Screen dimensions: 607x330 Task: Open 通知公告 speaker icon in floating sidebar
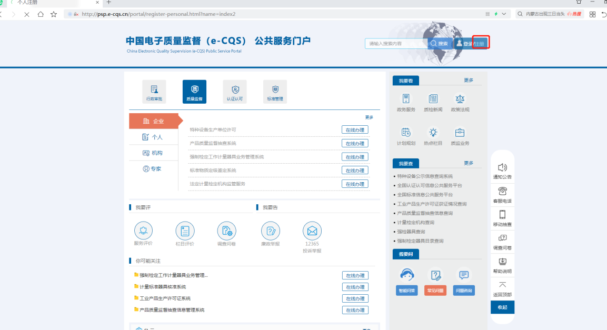click(x=502, y=167)
